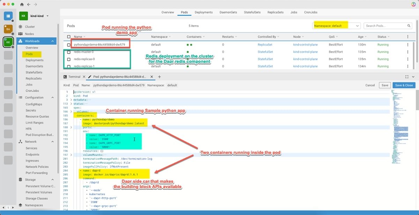Click the home icon in title bar
419x215 pixels.
click(22, 5)
